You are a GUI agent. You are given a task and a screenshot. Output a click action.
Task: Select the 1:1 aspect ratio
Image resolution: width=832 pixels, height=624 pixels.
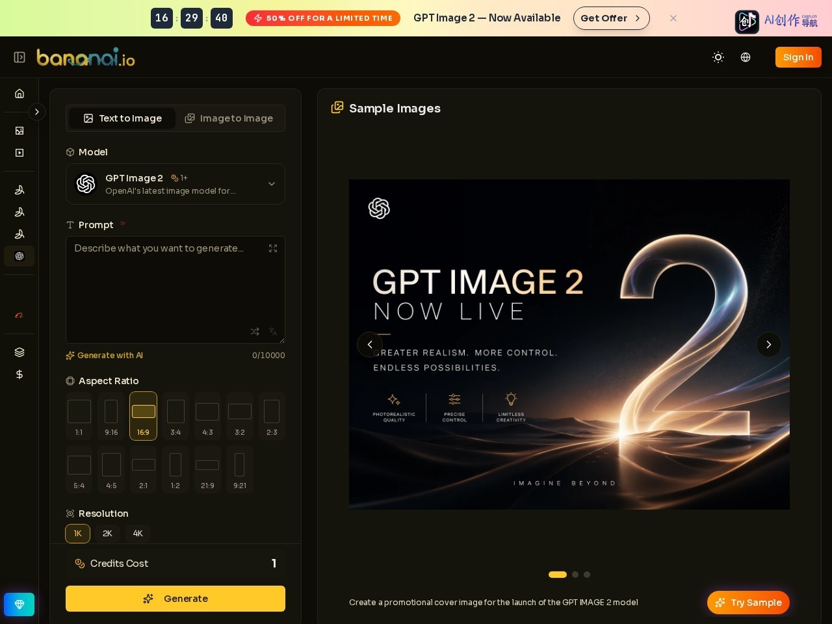click(79, 416)
